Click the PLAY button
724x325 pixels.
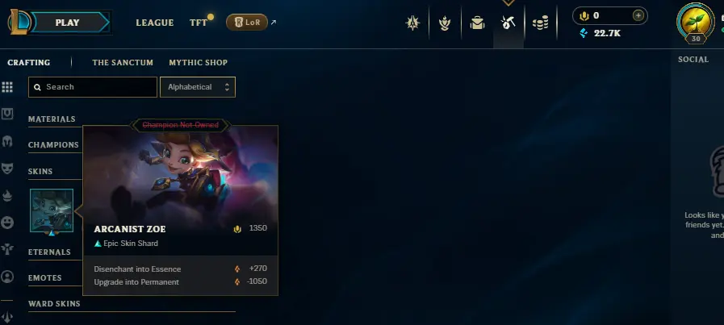68,23
